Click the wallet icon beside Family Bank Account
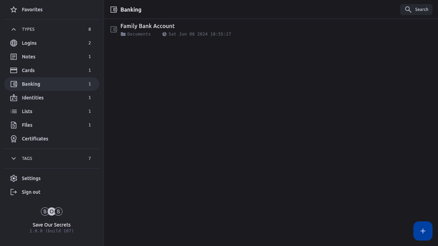Screen dimensions: 438x246 point(114,29)
